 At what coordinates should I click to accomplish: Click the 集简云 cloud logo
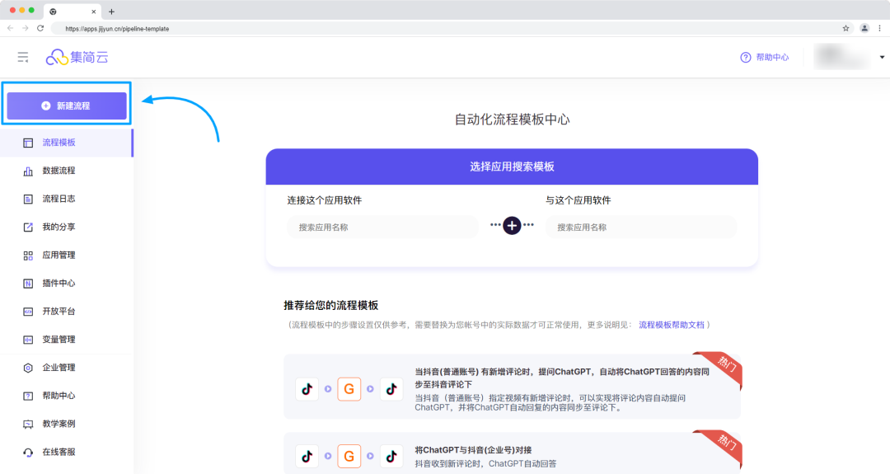tap(56, 57)
